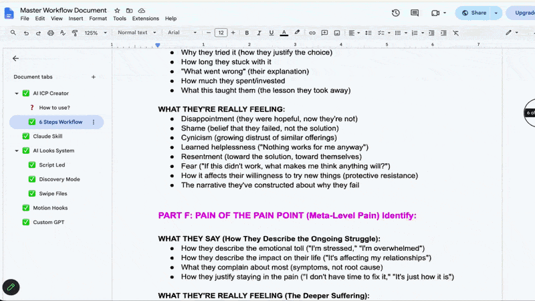Insert a checklist
Image resolution: width=535 pixels, height=301 pixels.
(x=381, y=33)
